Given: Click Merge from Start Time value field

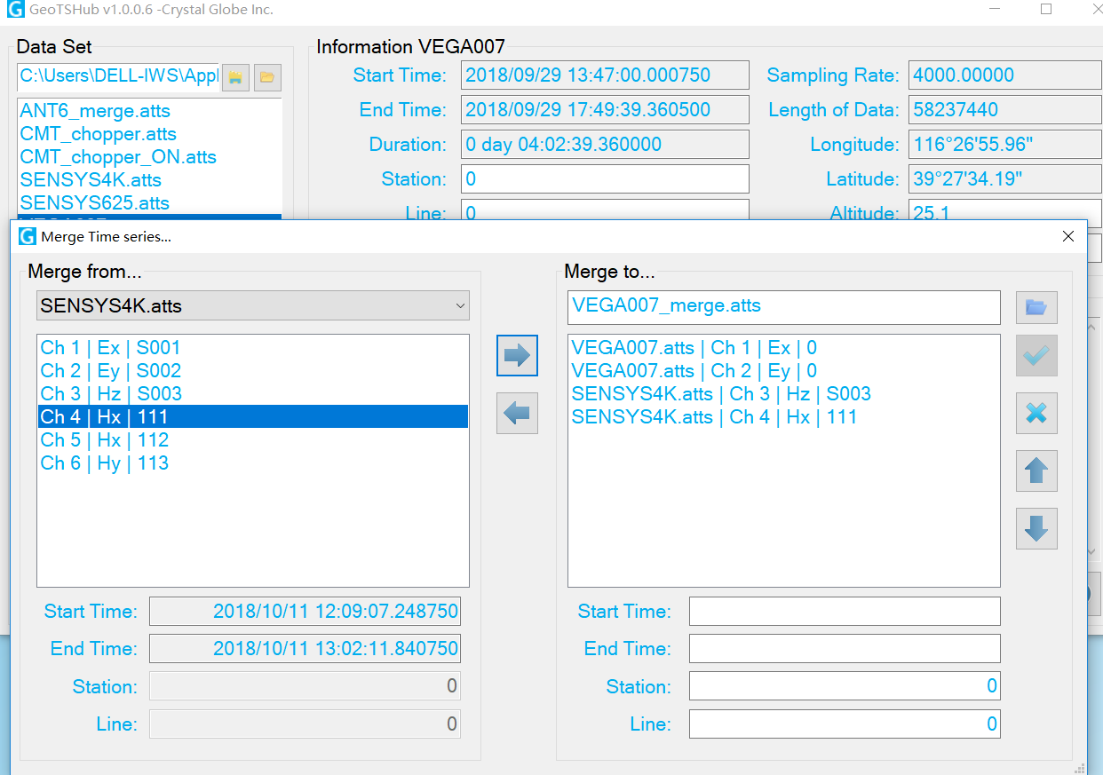Looking at the screenshot, I should (x=306, y=612).
